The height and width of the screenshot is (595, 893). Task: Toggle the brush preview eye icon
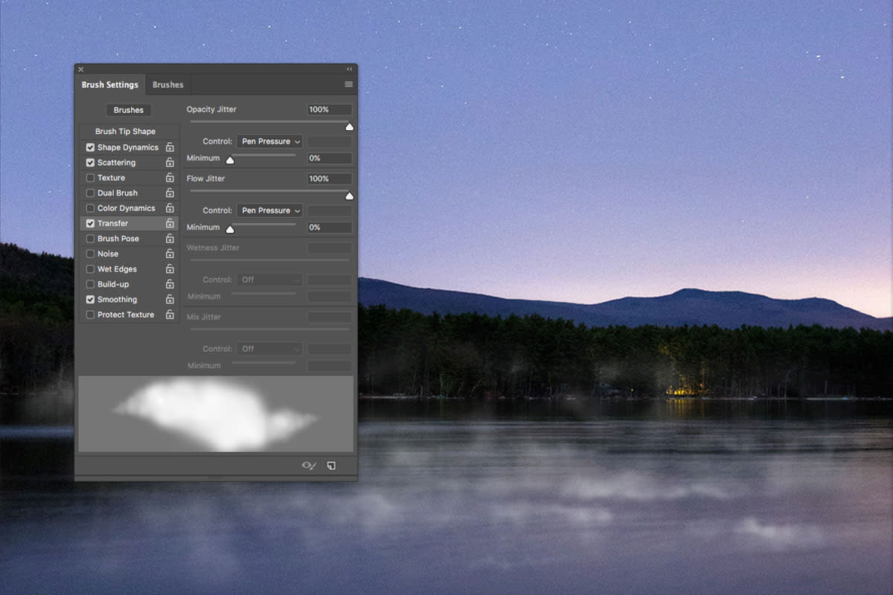pyautogui.click(x=308, y=466)
